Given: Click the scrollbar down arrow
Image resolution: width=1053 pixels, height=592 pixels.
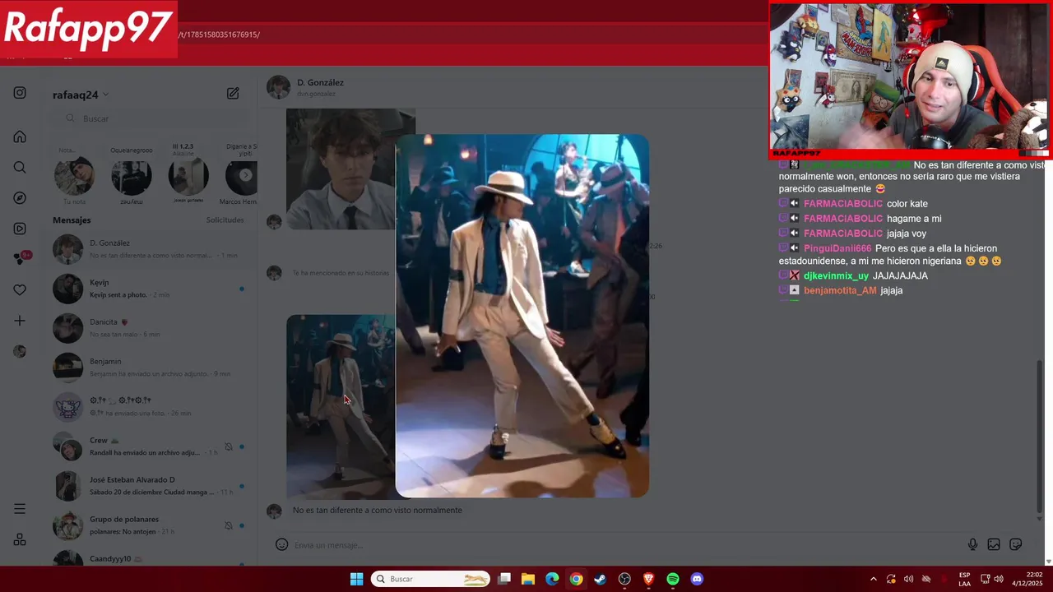Looking at the screenshot, I should [x=1040, y=519].
